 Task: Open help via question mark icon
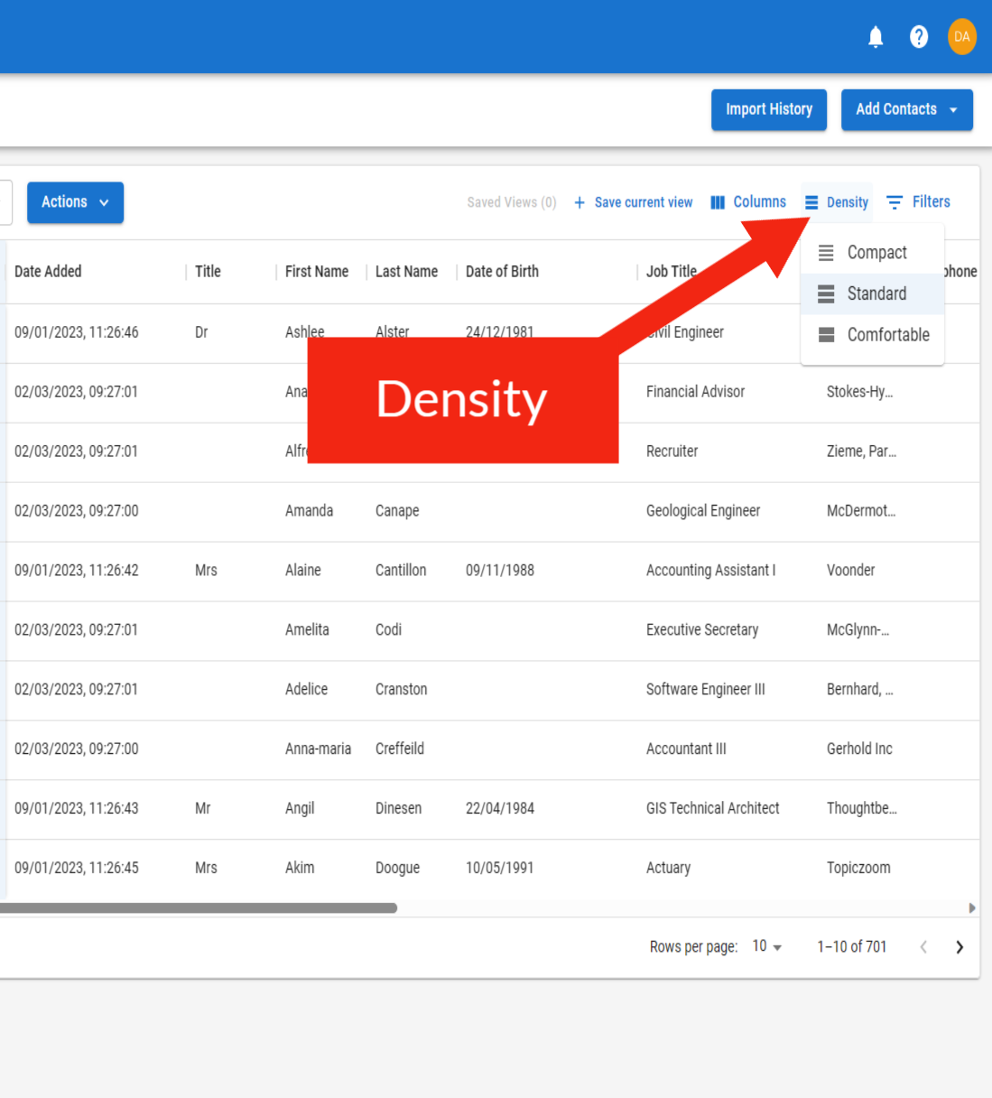(x=918, y=37)
